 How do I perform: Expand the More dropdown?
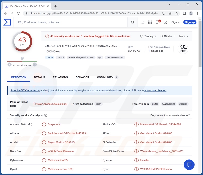pos(183,36)
